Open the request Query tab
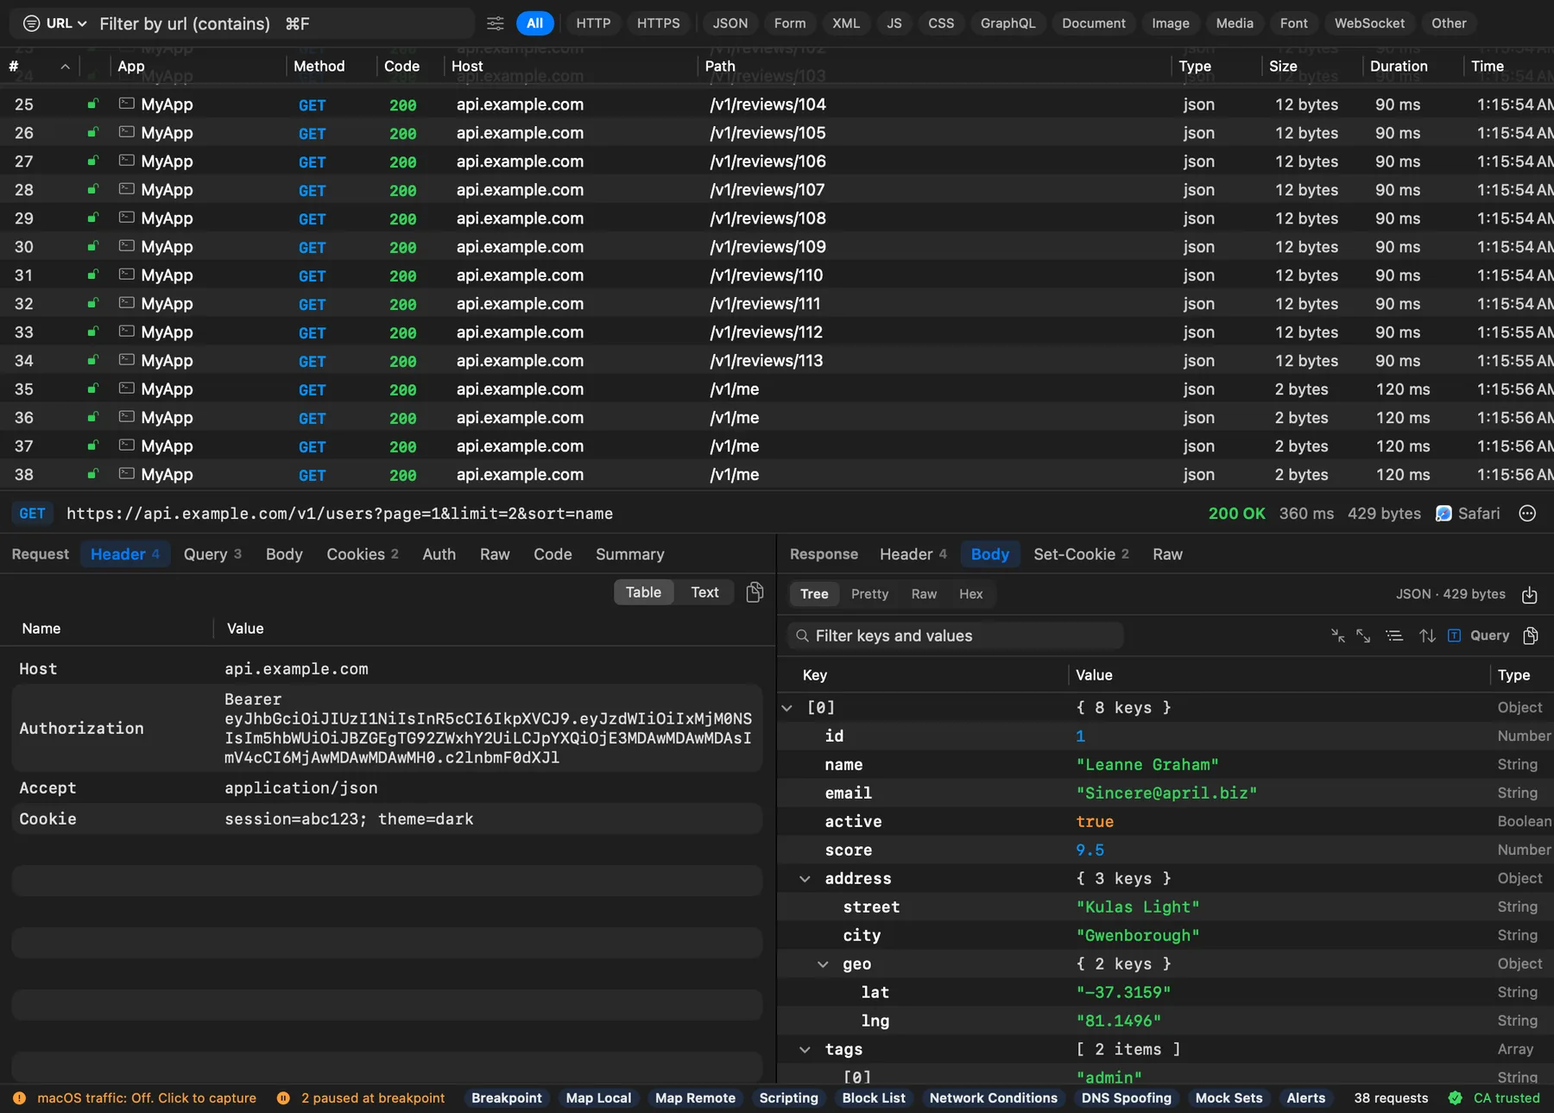This screenshot has width=1554, height=1113. pos(212,554)
